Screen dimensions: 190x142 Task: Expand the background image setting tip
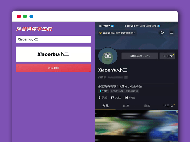117,33
